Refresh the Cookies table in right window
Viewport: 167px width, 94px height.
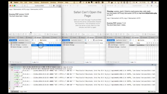[155, 40]
